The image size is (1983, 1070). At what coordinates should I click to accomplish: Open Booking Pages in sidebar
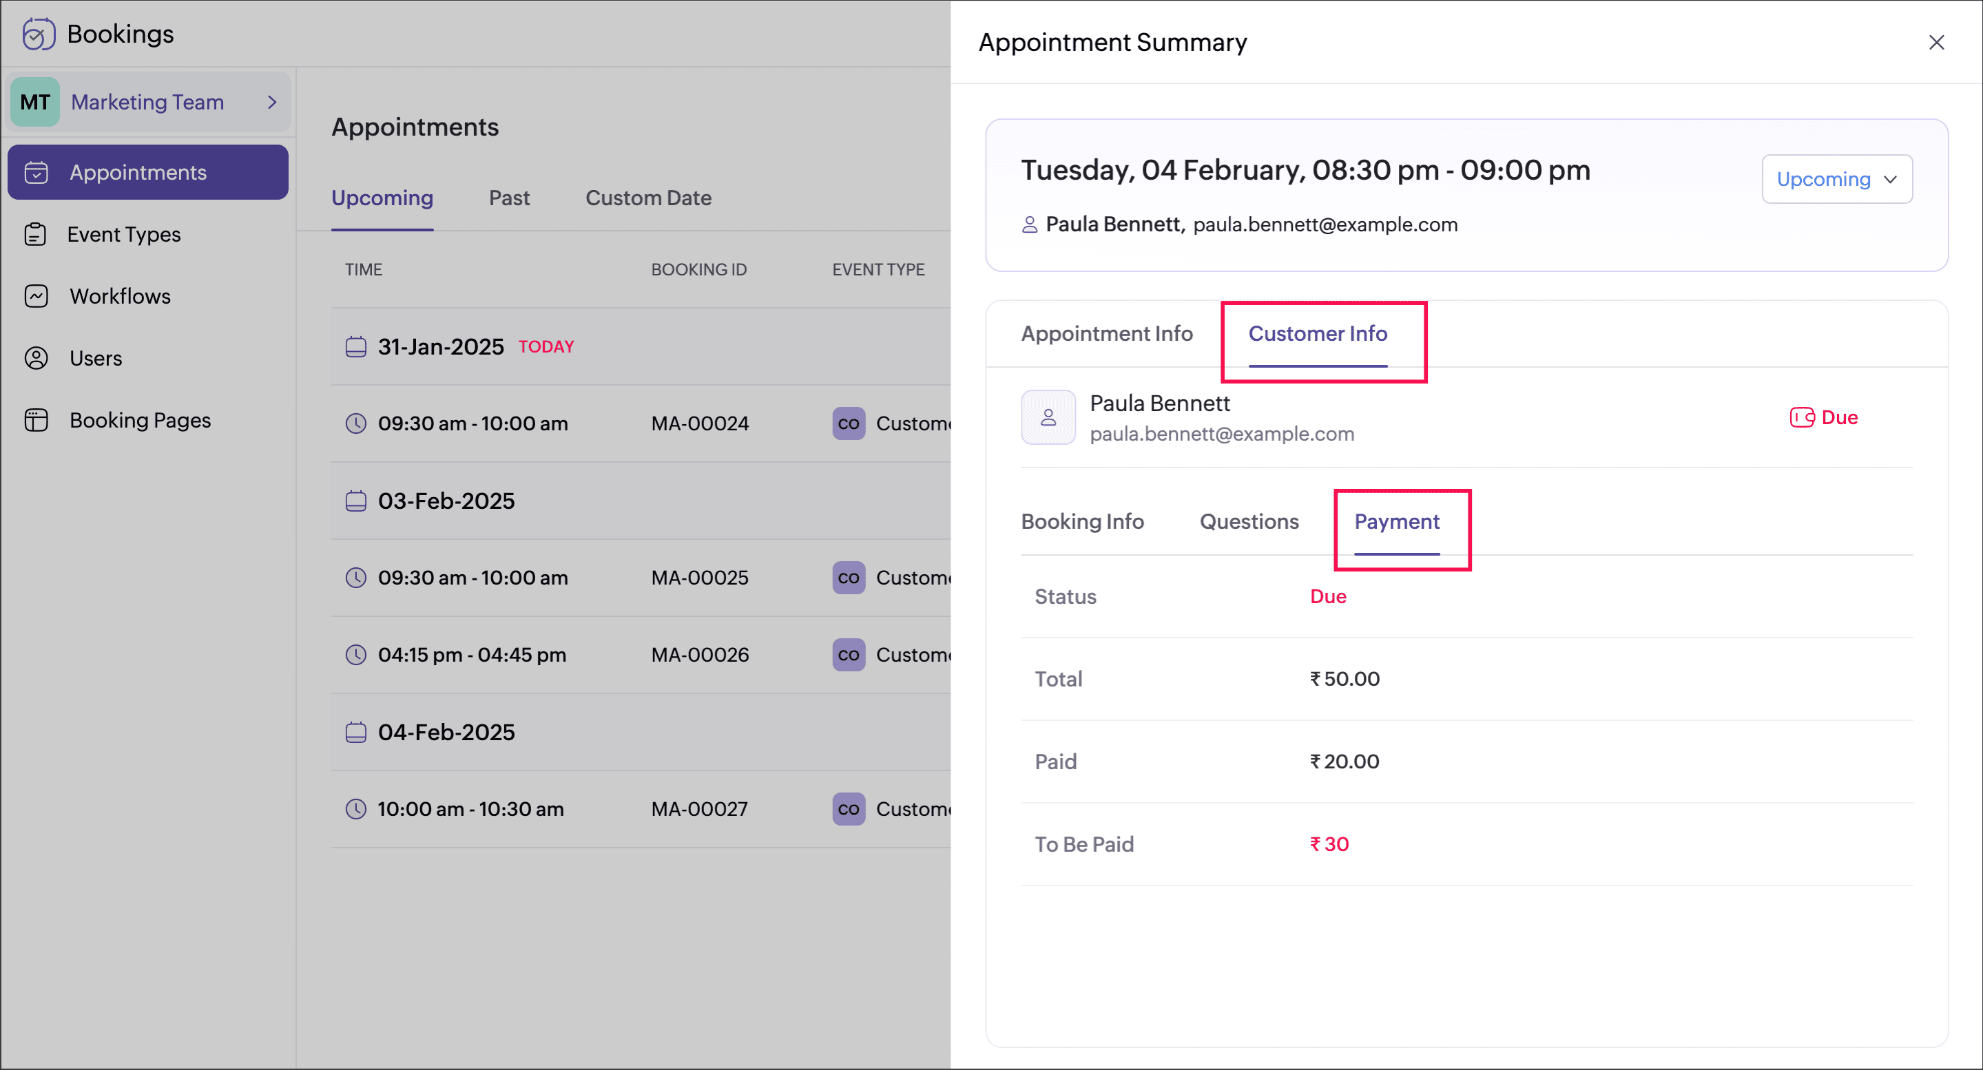pyautogui.click(x=139, y=420)
